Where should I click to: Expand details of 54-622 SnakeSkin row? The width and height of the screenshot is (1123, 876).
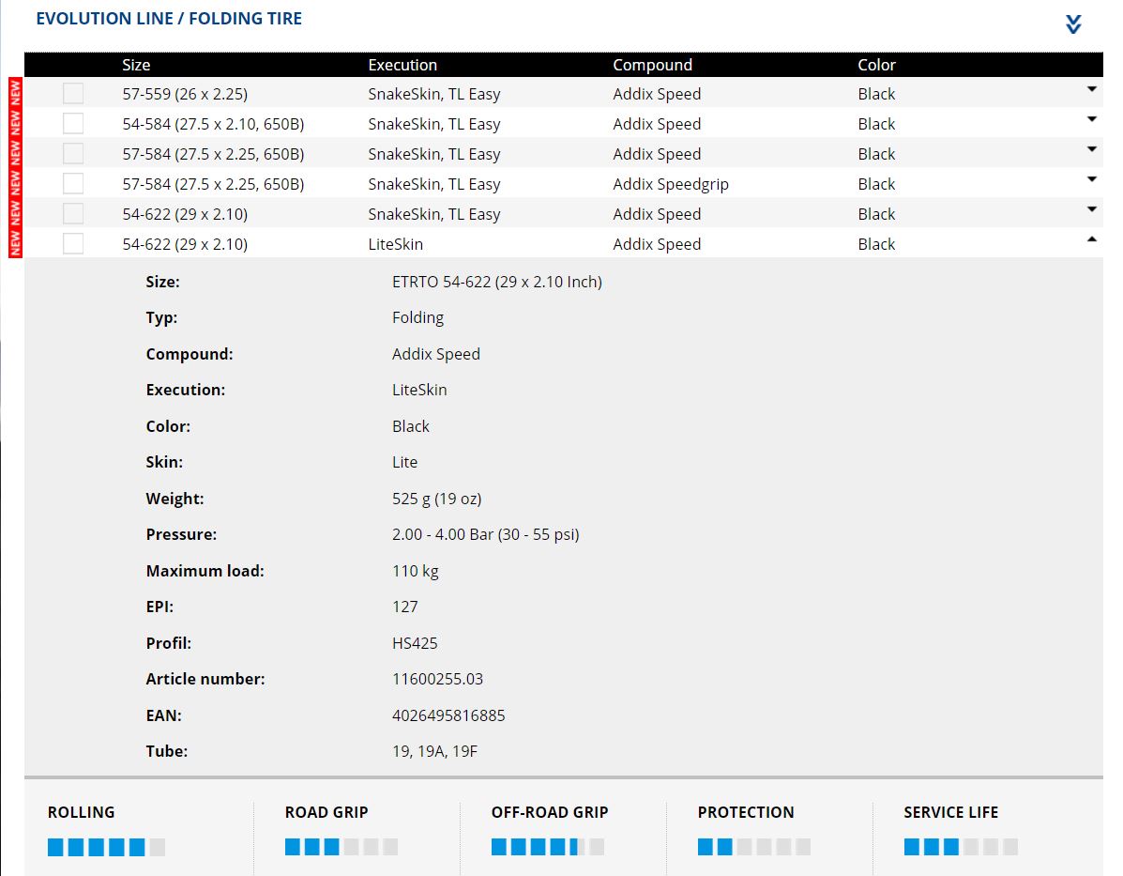pyautogui.click(x=1091, y=210)
